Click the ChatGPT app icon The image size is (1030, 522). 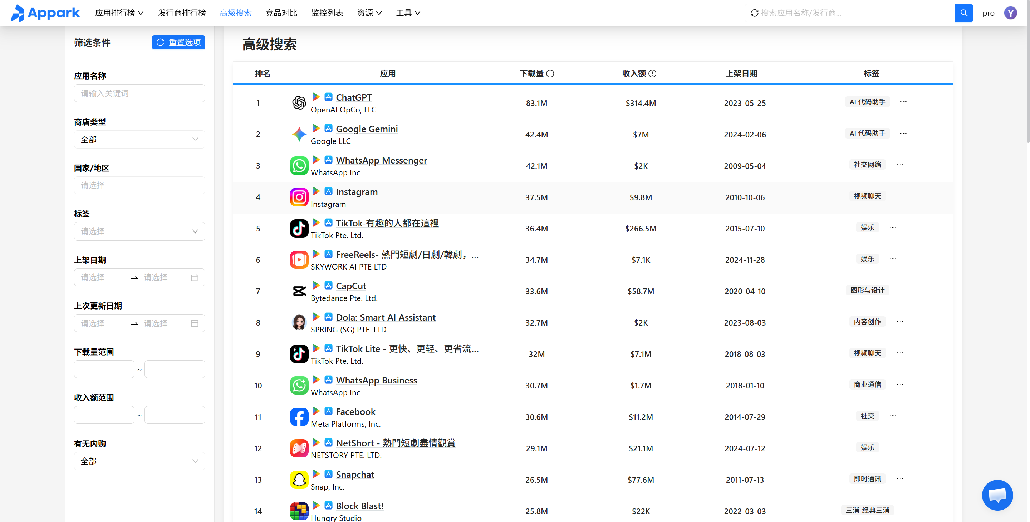pyautogui.click(x=299, y=103)
